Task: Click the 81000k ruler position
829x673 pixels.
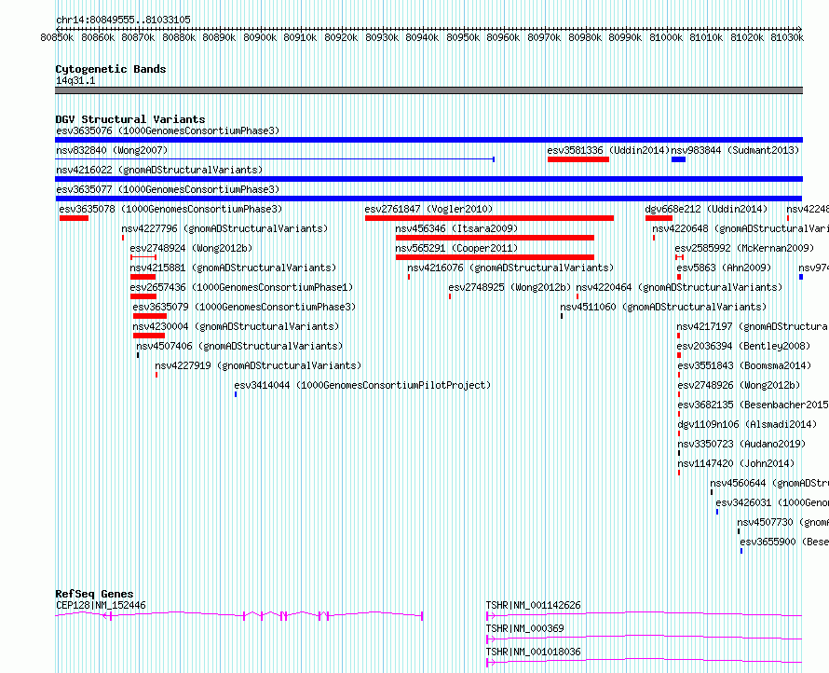Action: 666,37
